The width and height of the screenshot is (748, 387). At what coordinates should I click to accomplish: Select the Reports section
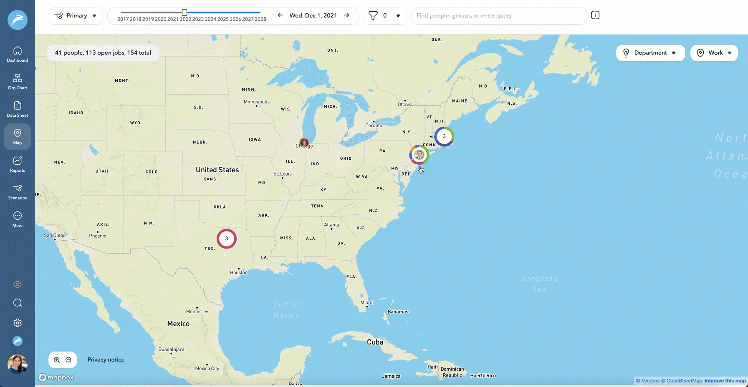17,163
